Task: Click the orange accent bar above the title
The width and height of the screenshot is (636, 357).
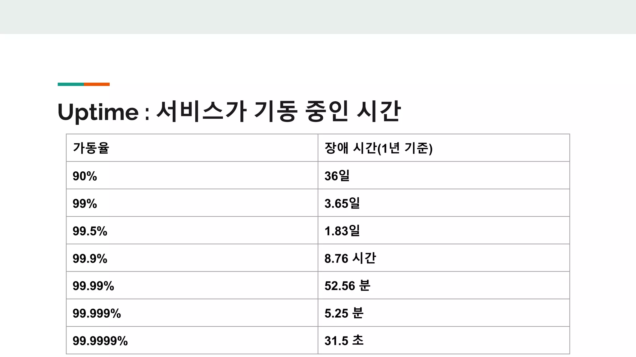Action: click(97, 84)
